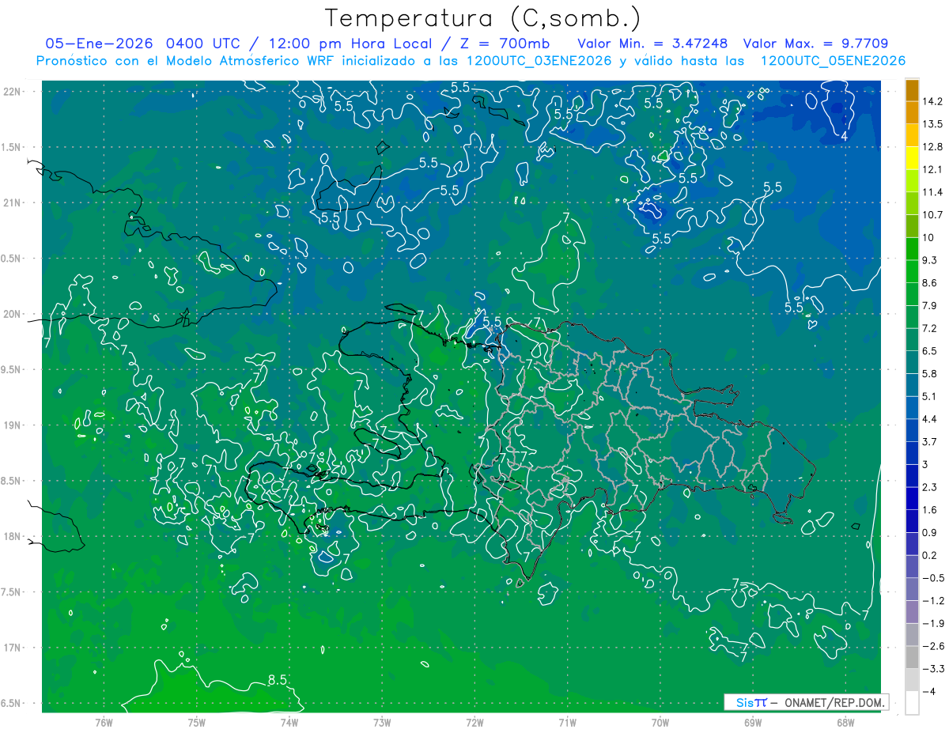Image resolution: width=949 pixels, height=733 pixels.
Task: Click the "20N" latitude axis label
Action: [13, 314]
